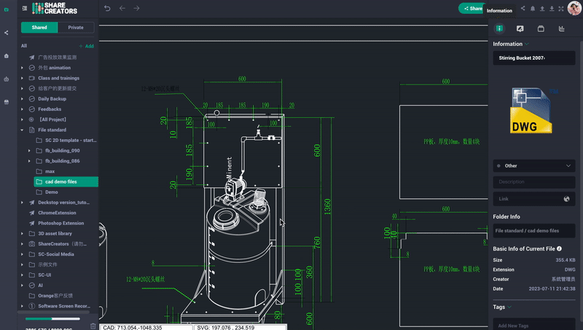
Task: Click the globe icon in Link field
Action: (x=566, y=199)
